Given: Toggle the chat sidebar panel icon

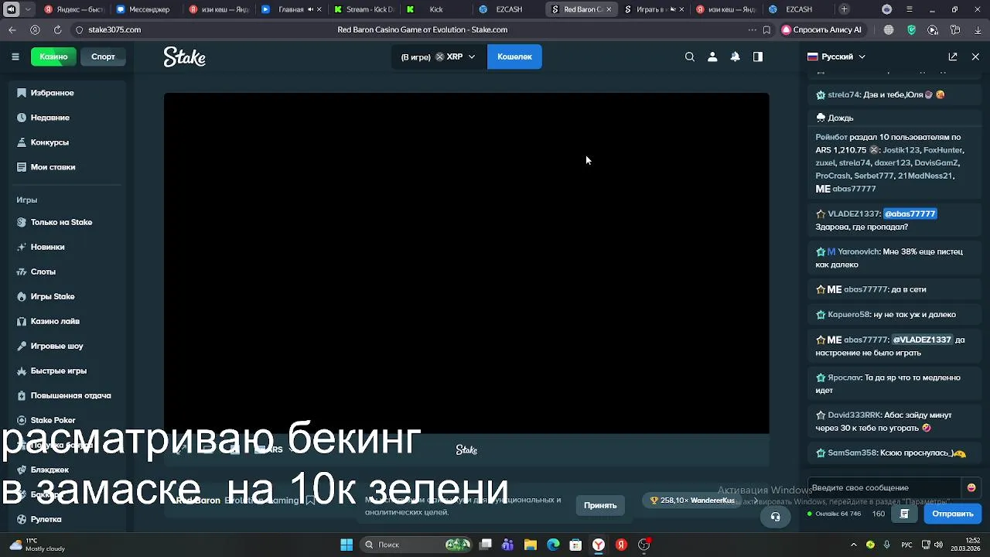Looking at the screenshot, I should coord(758,56).
